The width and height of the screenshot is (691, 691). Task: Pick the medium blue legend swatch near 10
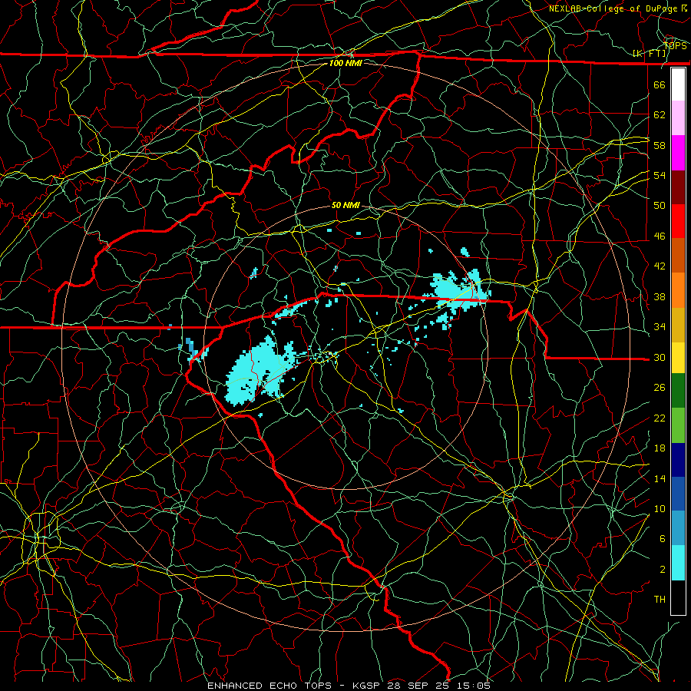(678, 494)
